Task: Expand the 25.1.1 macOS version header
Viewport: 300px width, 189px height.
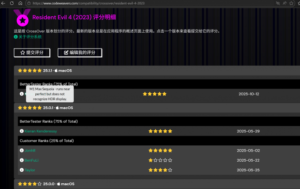Action: pyautogui.click(x=157, y=71)
